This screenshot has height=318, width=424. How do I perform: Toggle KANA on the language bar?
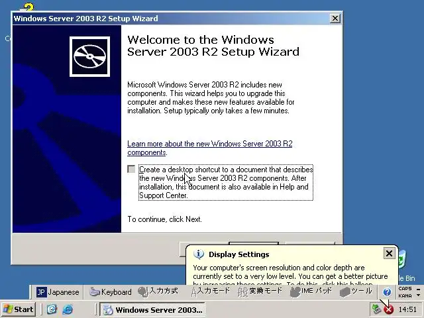(x=405, y=295)
